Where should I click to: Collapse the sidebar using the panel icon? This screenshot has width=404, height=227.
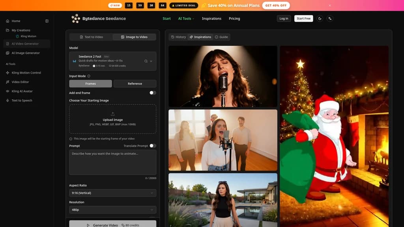pos(47,21)
